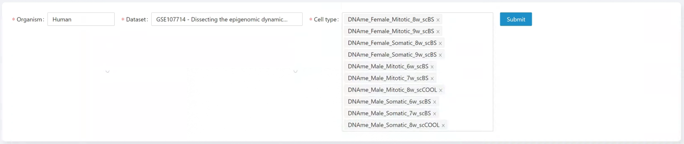Image resolution: width=684 pixels, height=144 pixels.
Task: Deselect DNAme_Male_Mitotic_6w_scBS using its x icon
Action: click(x=432, y=67)
